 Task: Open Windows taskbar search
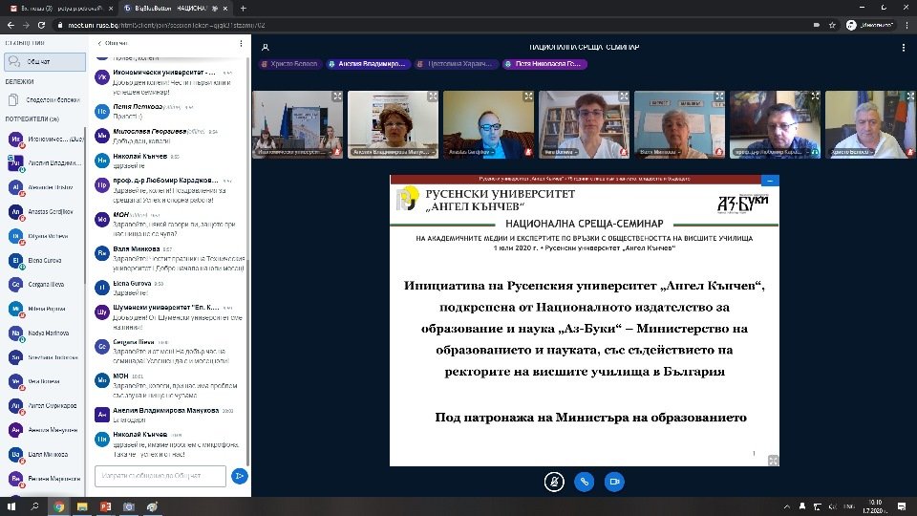coord(34,506)
